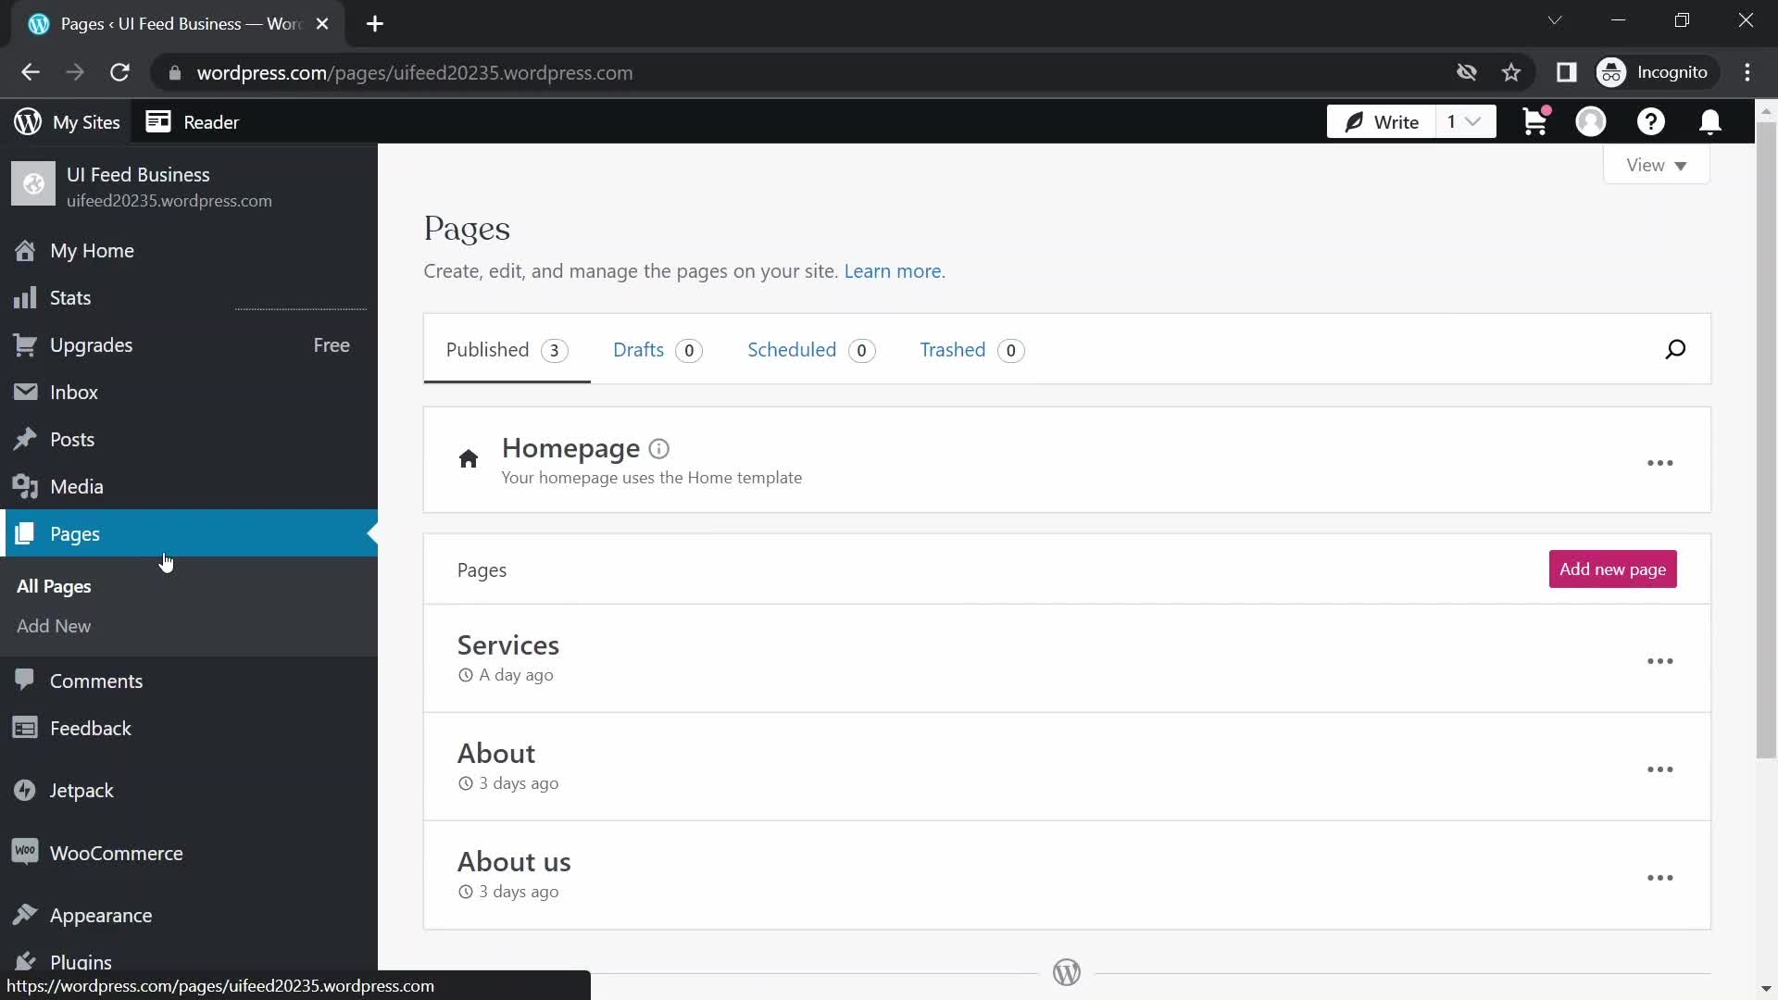This screenshot has height=1000, width=1778.
Task: Click the user profile icon
Action: pyautogui.click(x=1593, y=122)
